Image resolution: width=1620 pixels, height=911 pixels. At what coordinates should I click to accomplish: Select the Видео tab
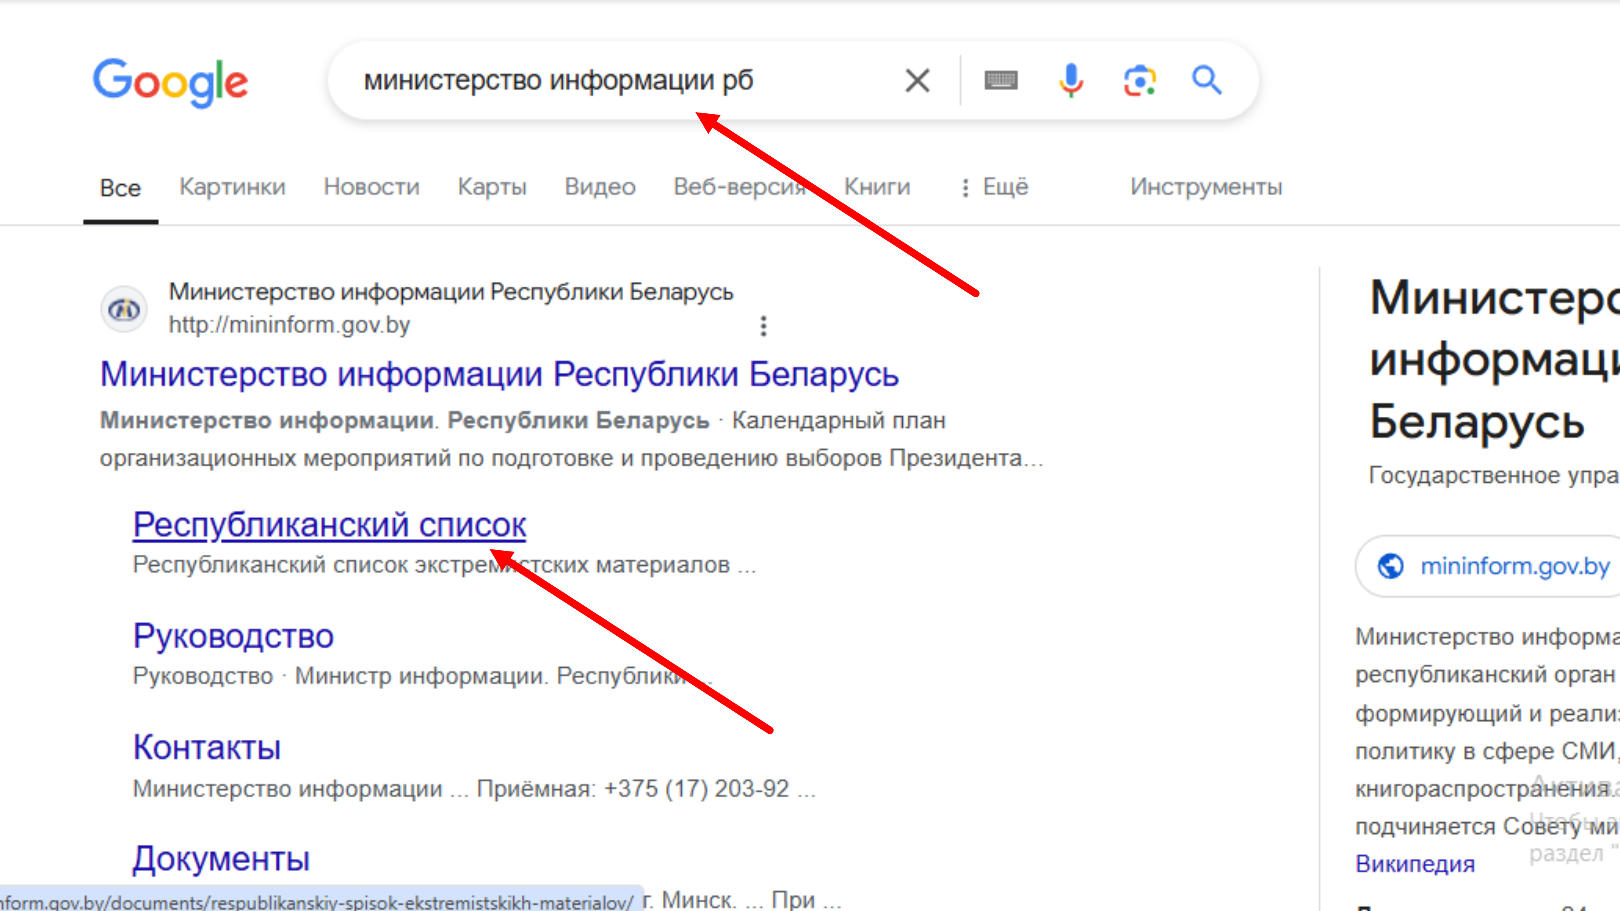tap(600, 187)
